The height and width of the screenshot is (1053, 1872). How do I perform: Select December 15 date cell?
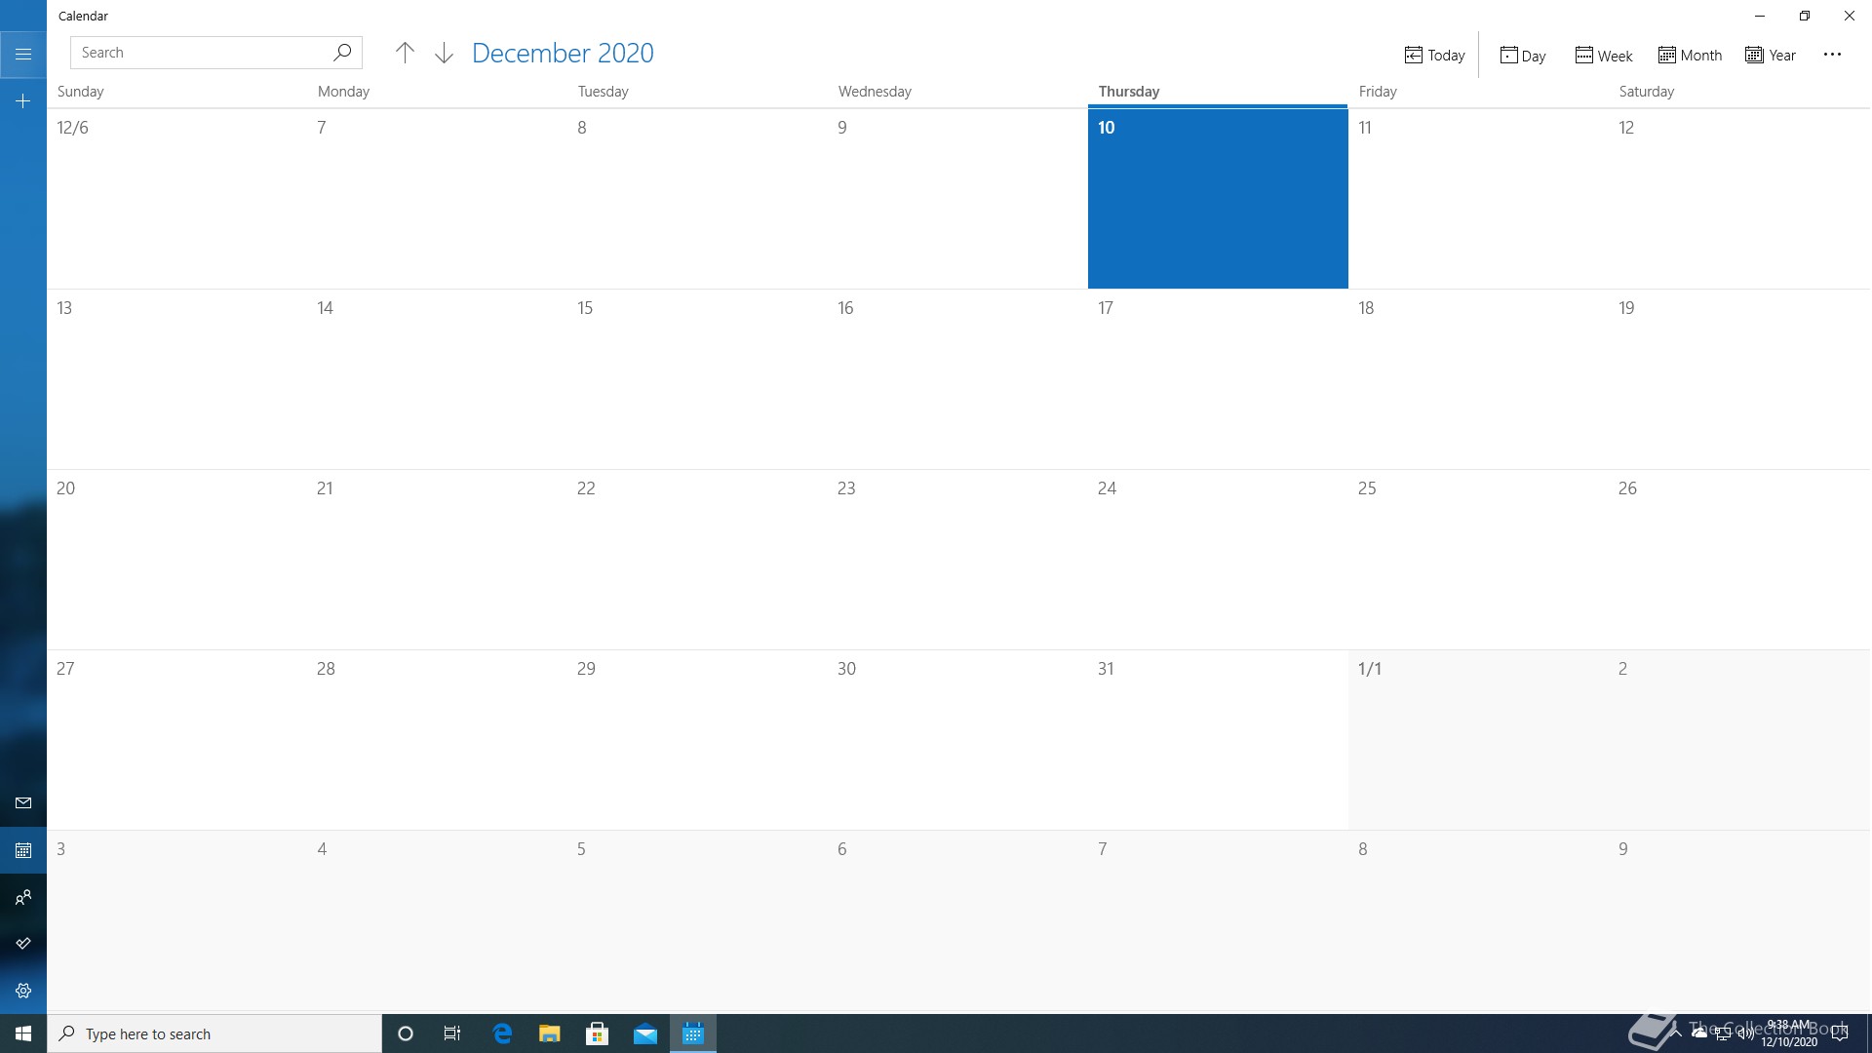pos(697,379)
